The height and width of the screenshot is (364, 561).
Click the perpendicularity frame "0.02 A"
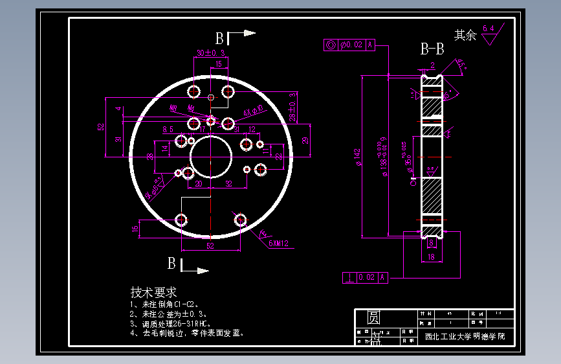(x=365, y=277)
